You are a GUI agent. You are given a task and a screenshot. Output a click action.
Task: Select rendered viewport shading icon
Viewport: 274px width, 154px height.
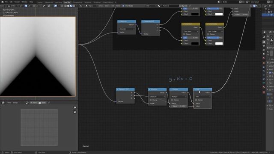point(73,6)
